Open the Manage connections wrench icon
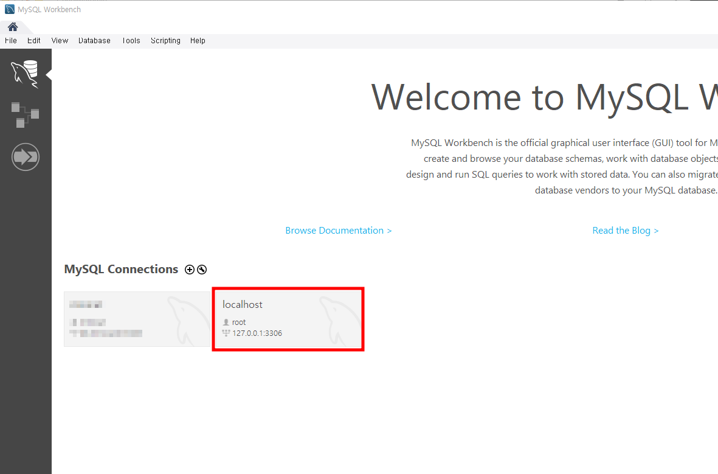This screenshot has width=718, height=474. (202, 270)
